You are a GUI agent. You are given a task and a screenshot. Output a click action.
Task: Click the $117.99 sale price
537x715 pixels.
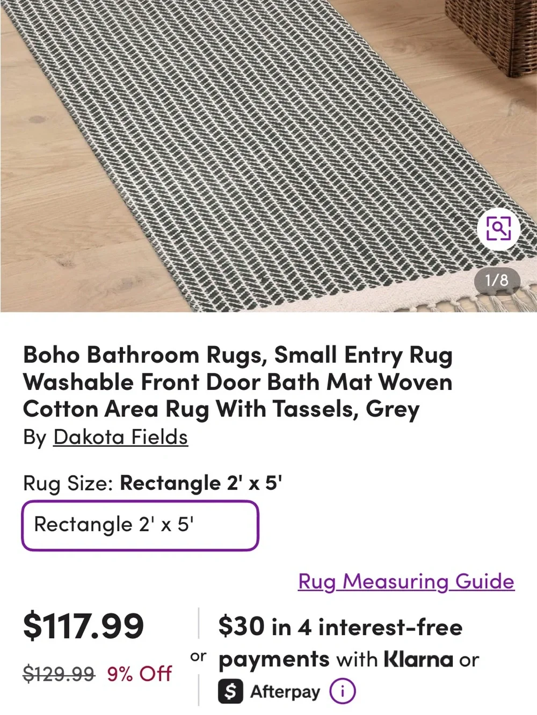tap(83, 626)
